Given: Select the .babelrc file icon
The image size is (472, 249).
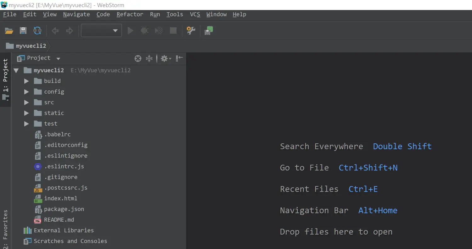Looking at the screenshot, I should (x=38, y=135).
